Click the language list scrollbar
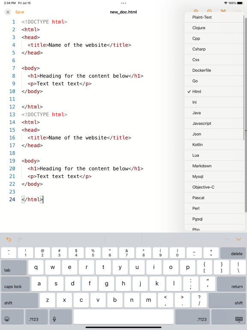247x330 pixels. (x=244, y=78)
